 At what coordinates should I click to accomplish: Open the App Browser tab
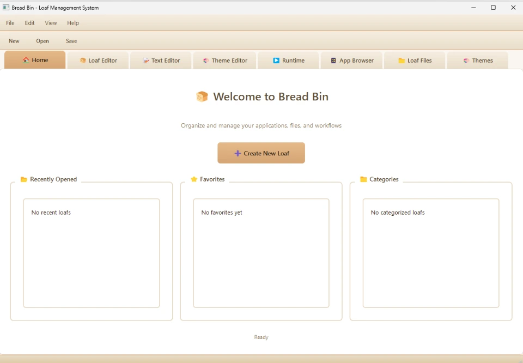pos(351,60)
